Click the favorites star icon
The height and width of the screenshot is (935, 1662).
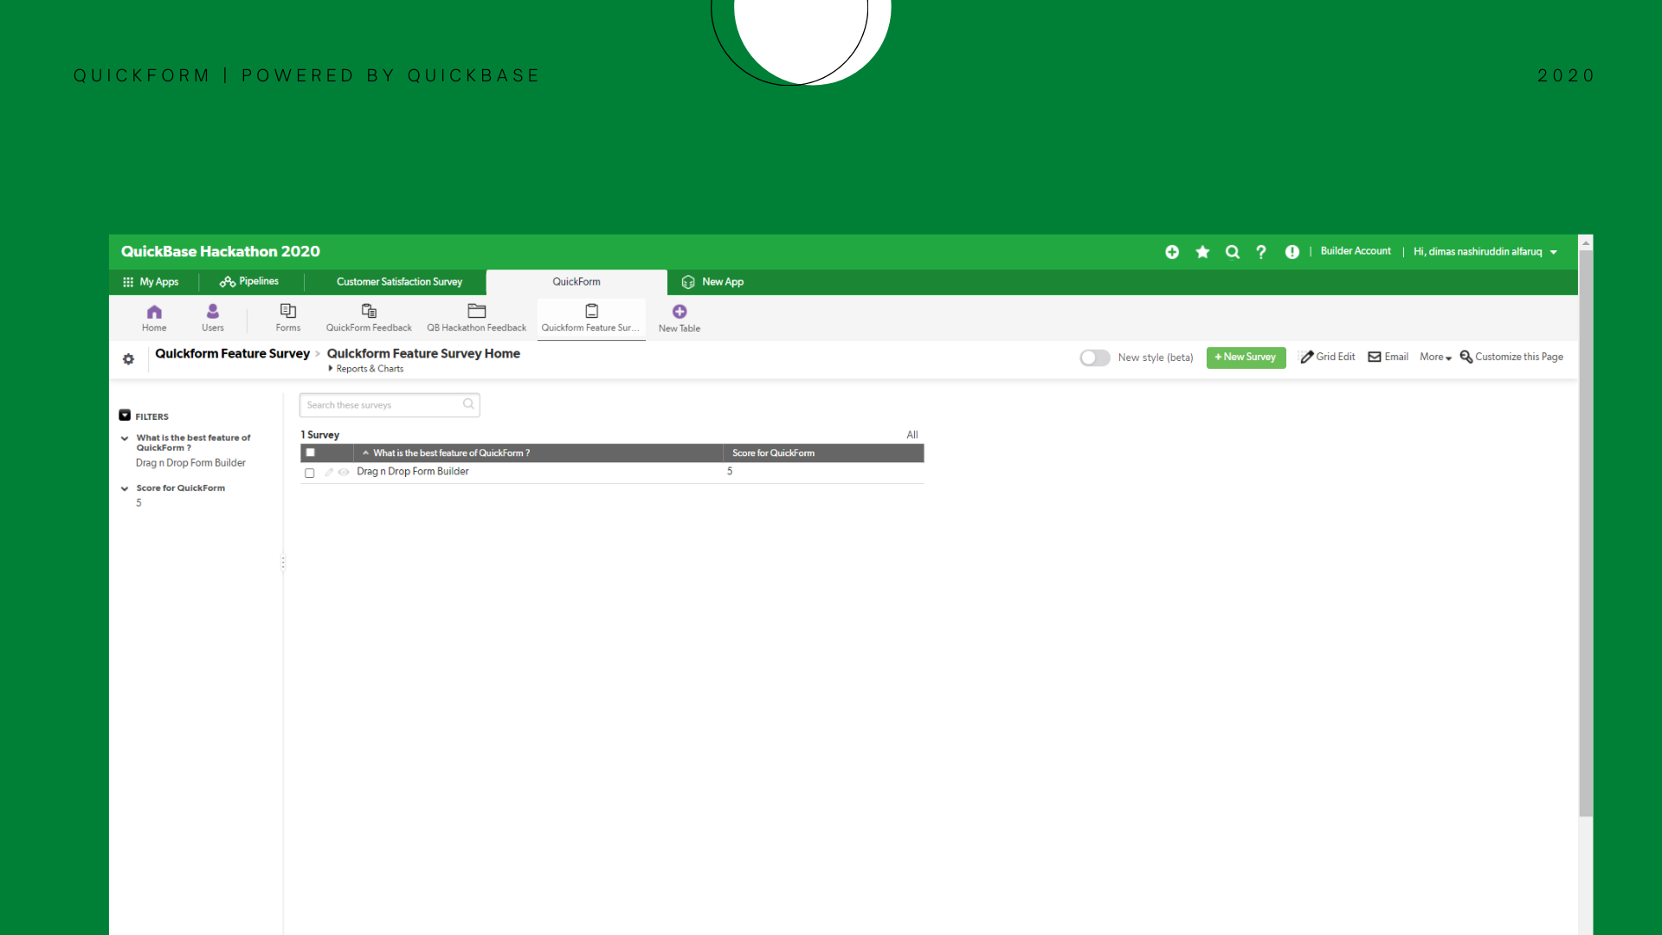[x=1202, y=252]
